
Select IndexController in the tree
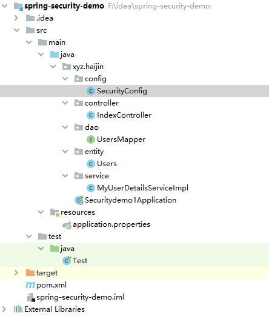click(x=124, y=115)
